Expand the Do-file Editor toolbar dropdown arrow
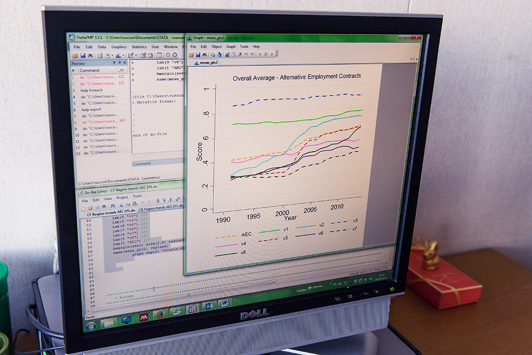Viewport: 532px width, 355px height. coord(136,55)
